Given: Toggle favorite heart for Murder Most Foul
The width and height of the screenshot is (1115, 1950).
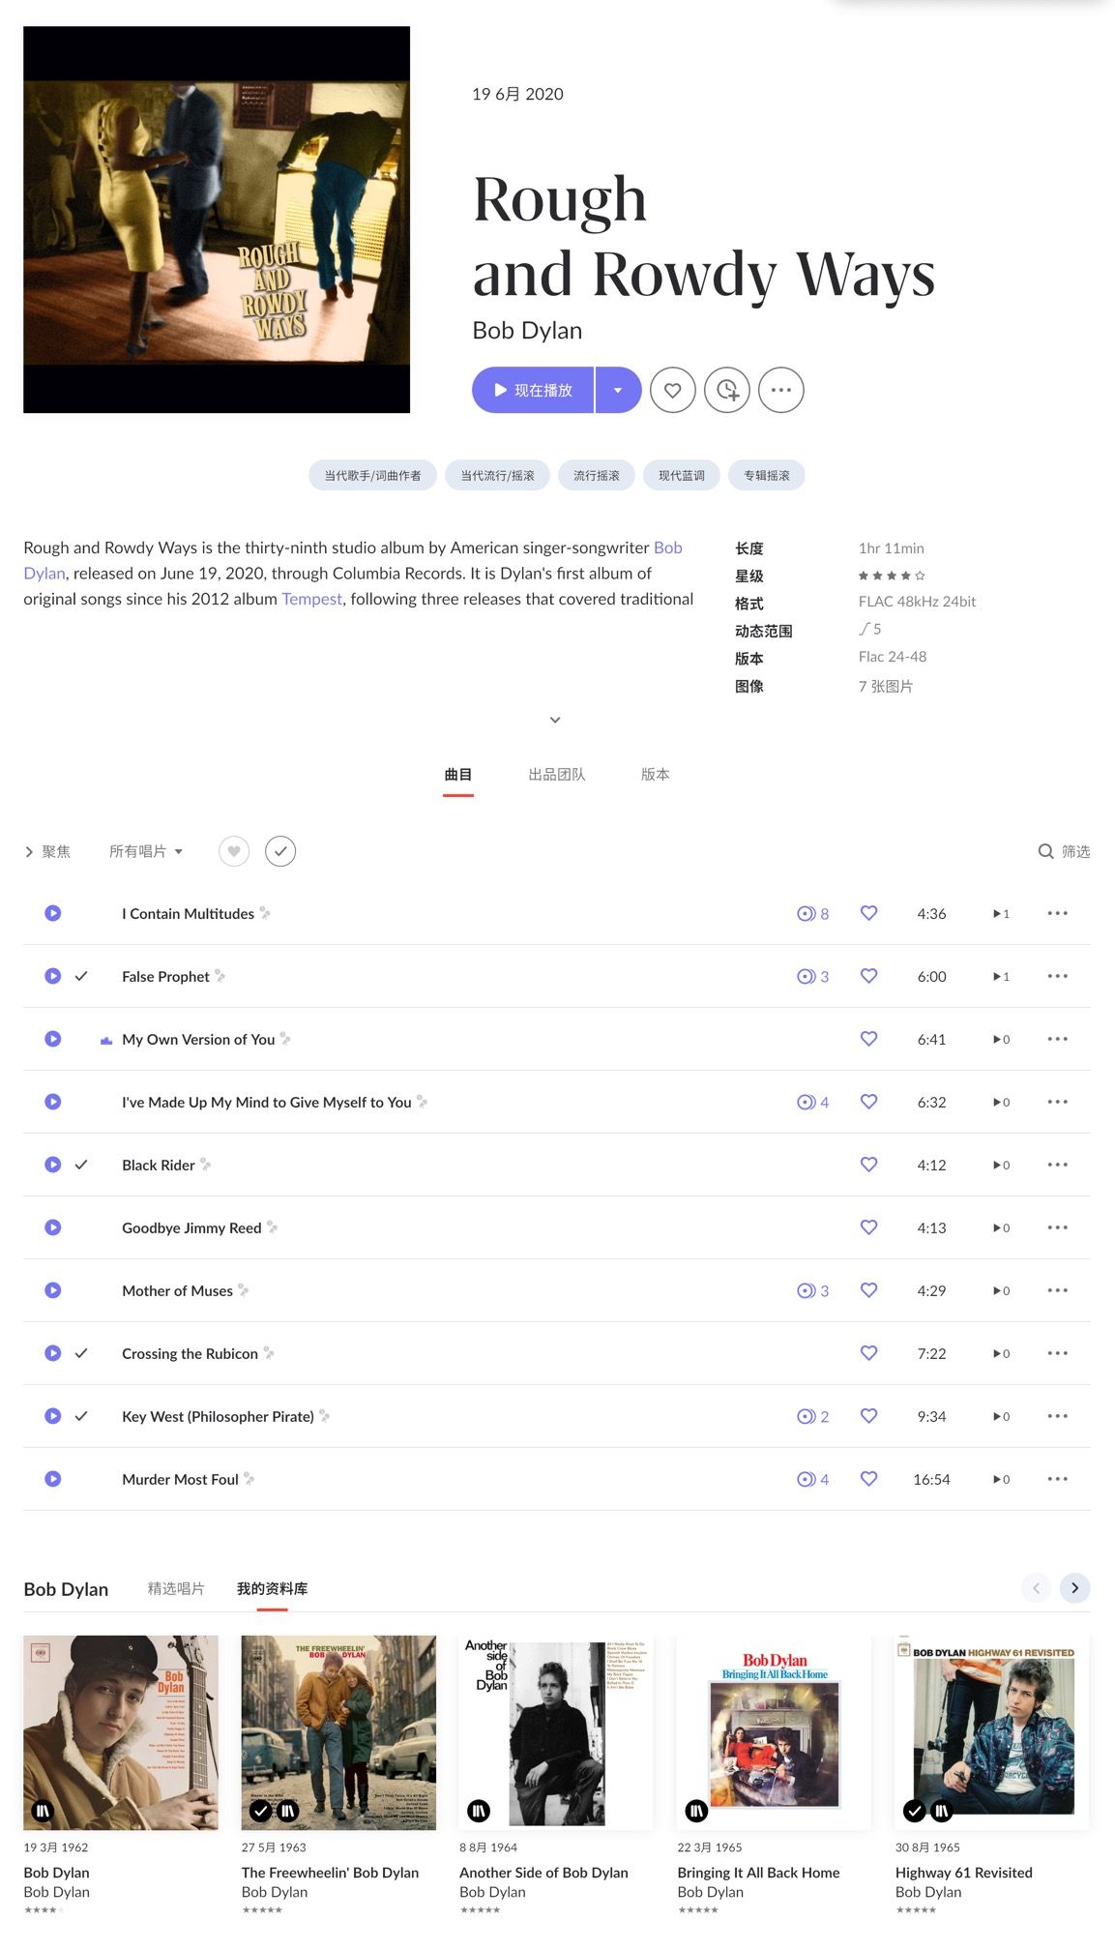Looking at the screenshot, I should 868,1479.
